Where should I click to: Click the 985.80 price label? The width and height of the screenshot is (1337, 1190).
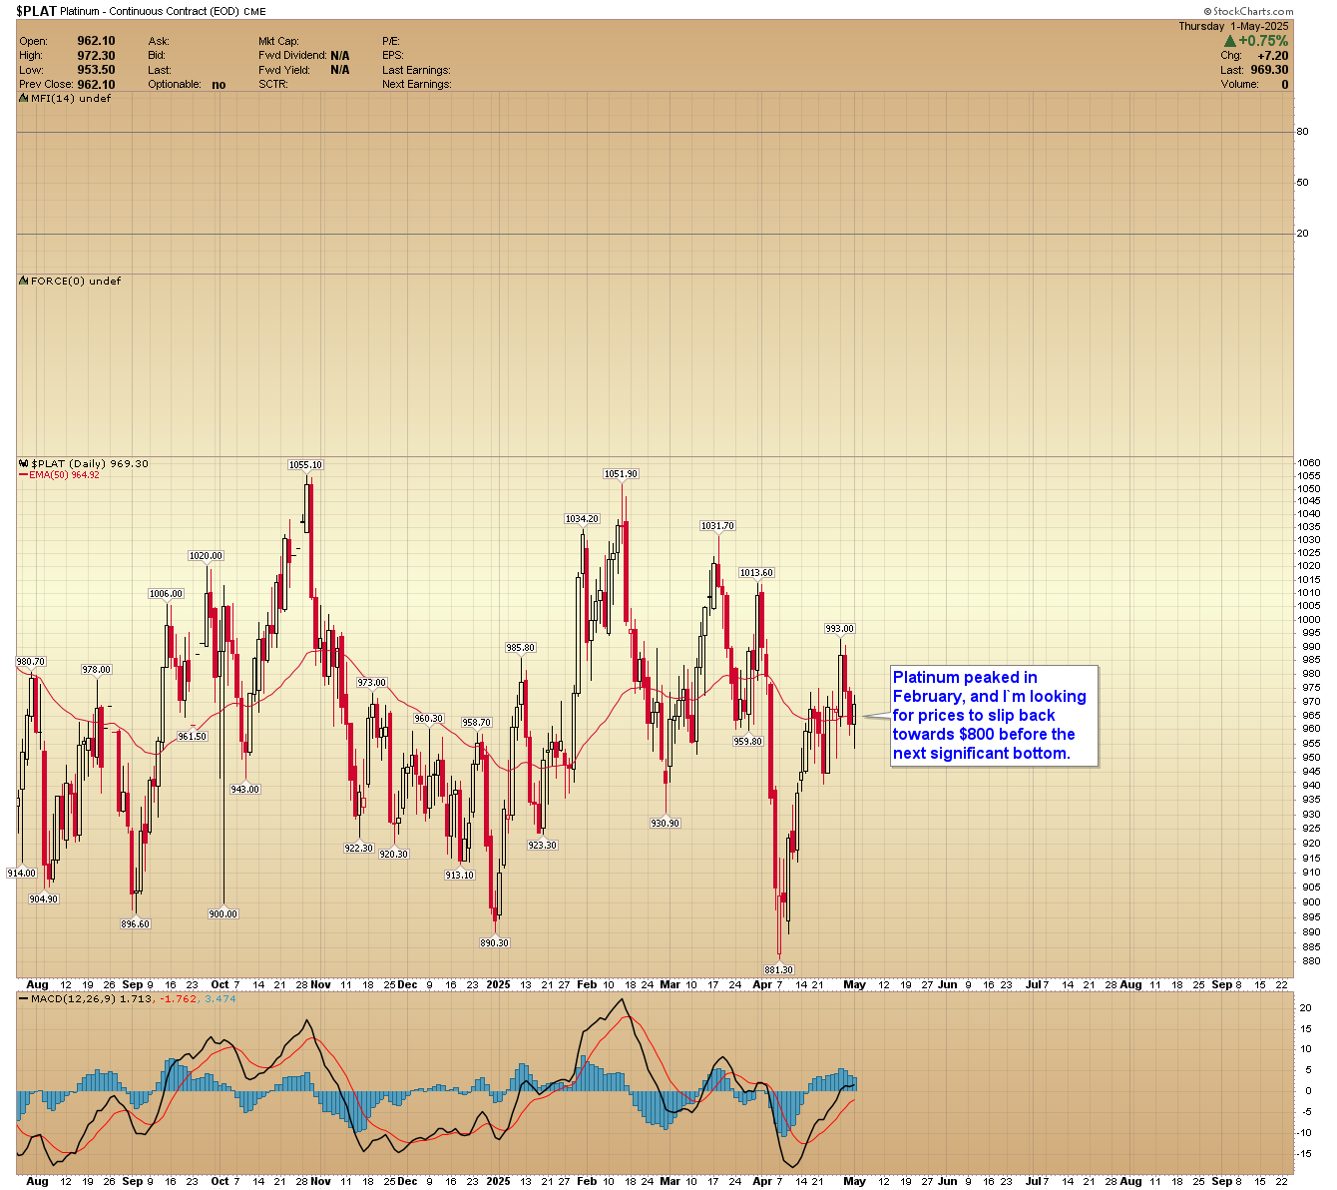pyautogui.click(x=521, y=648)
